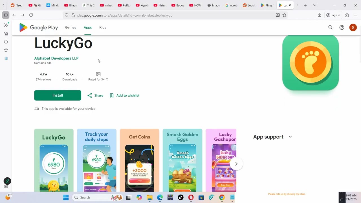Viewport: 361px width, 203px height.
Task: Reload the current page
Action: coord(31,15)
